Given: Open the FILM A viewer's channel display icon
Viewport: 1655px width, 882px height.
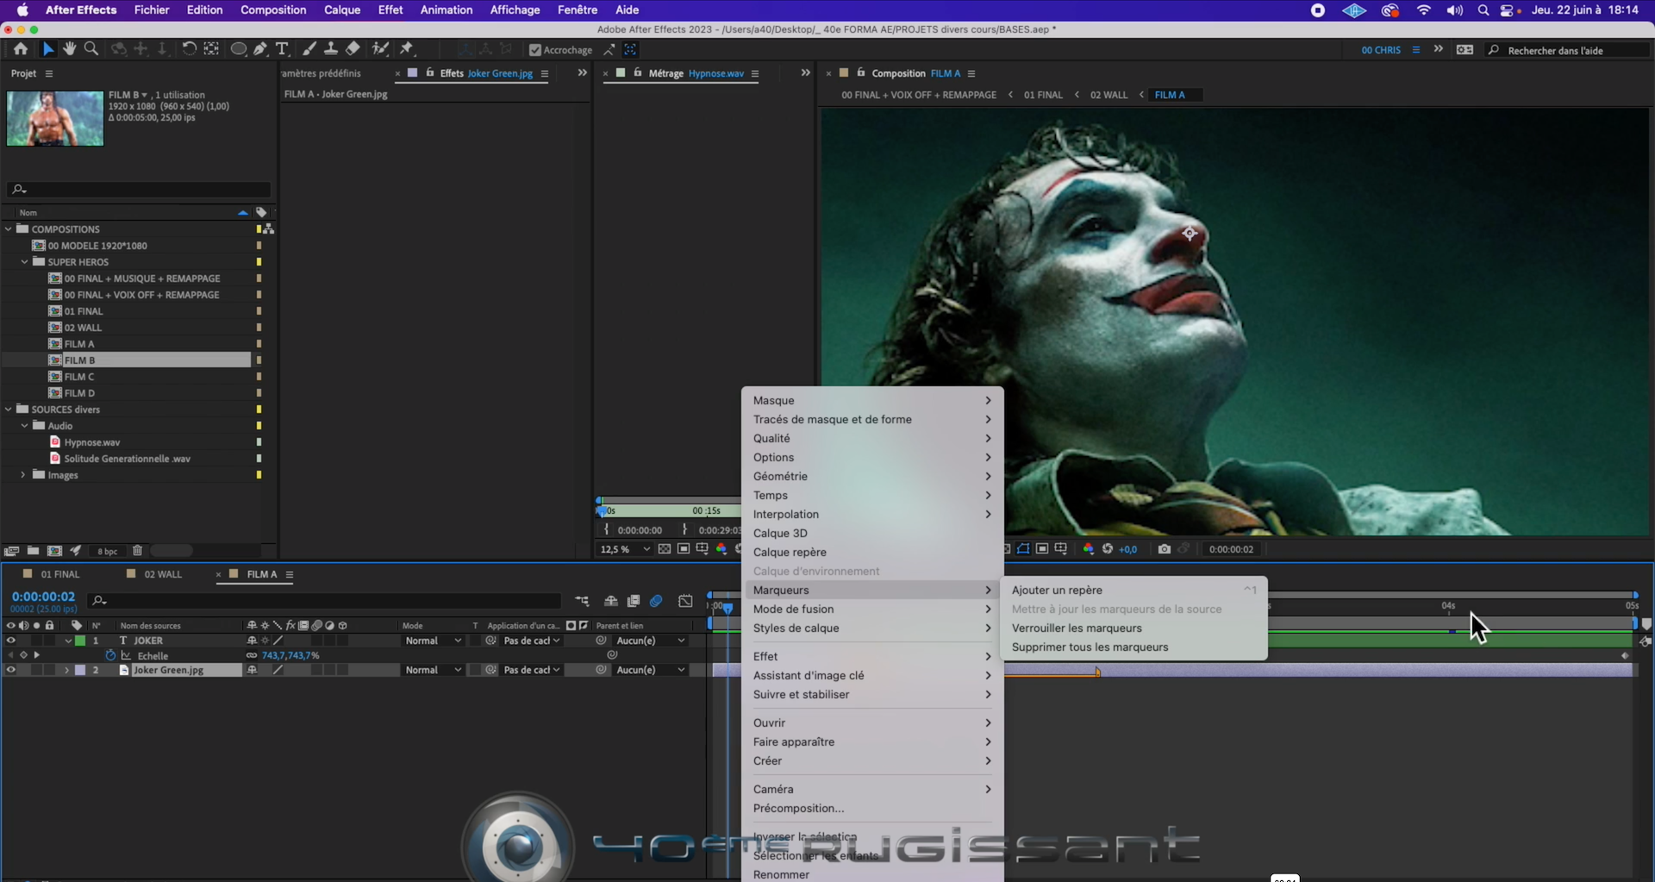Looking at the screenshot, I should coord(1089,549).
